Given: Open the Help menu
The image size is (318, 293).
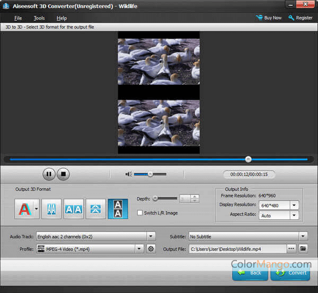Looking at the screenshot, I should (61, 18).
